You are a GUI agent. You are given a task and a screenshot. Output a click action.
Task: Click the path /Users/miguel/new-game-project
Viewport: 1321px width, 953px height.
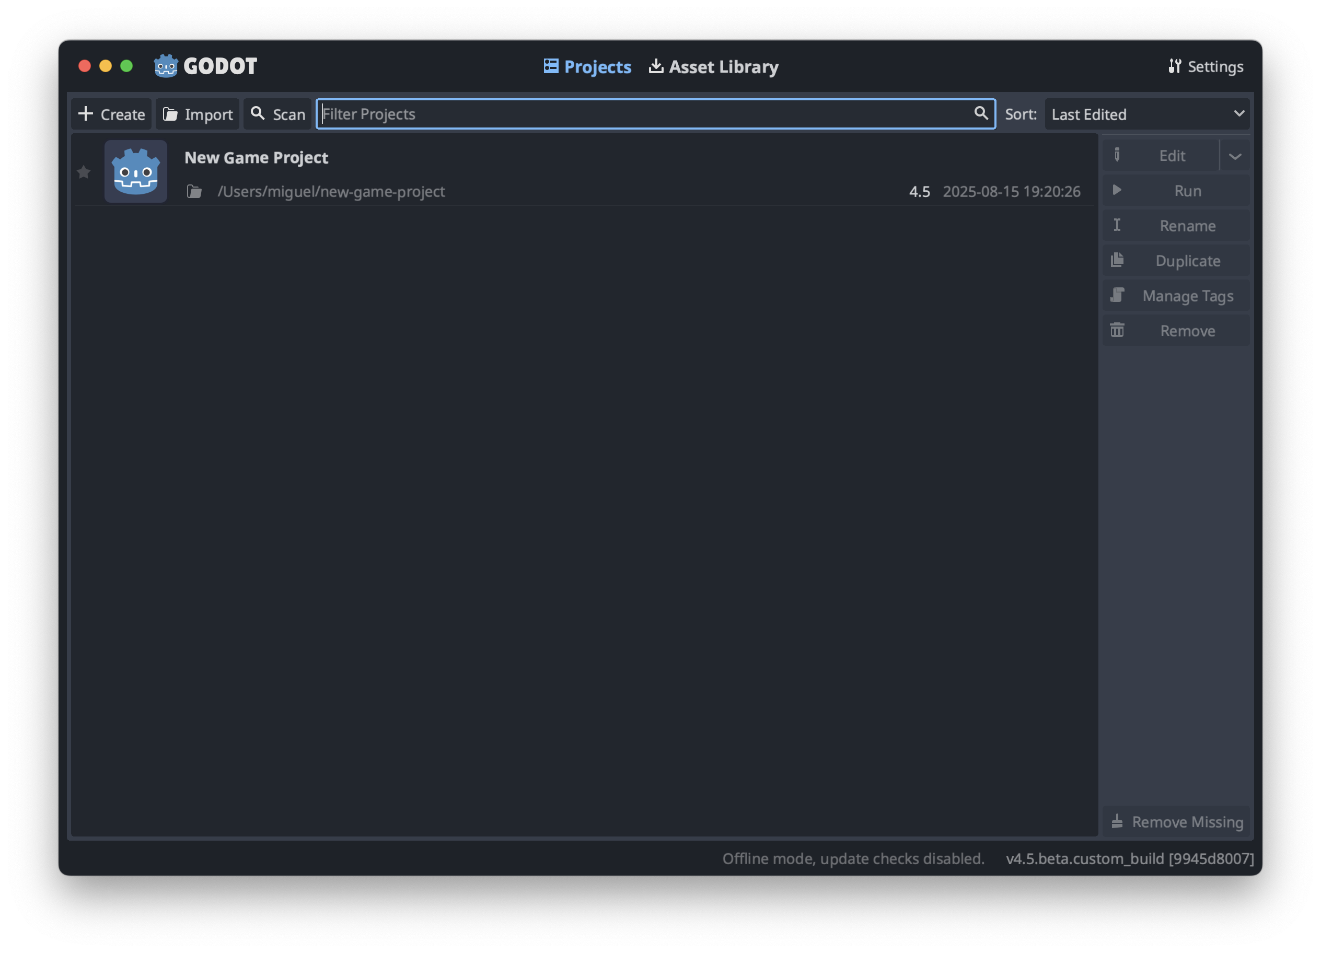pos(331,192)
